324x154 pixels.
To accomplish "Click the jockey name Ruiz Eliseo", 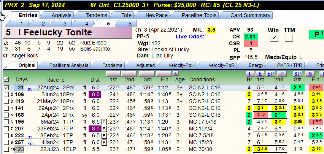I will (94, 43).
